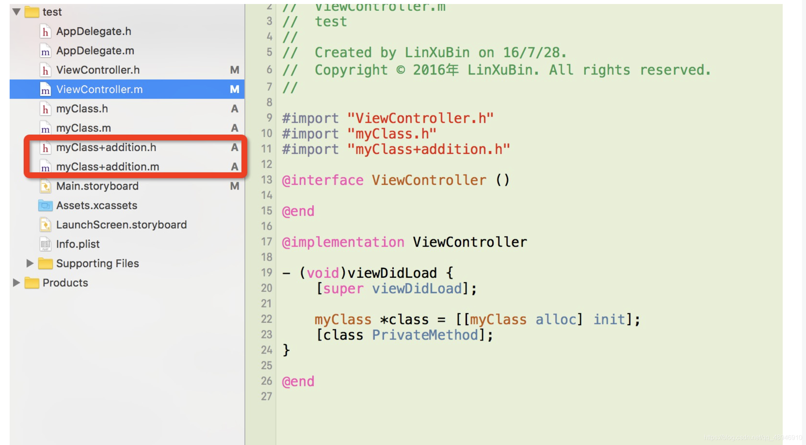Viewport: 806px width, 445px height.
Task: Click the LaunchScreen.storyboard file icon
Action: (x=45, y=225)
